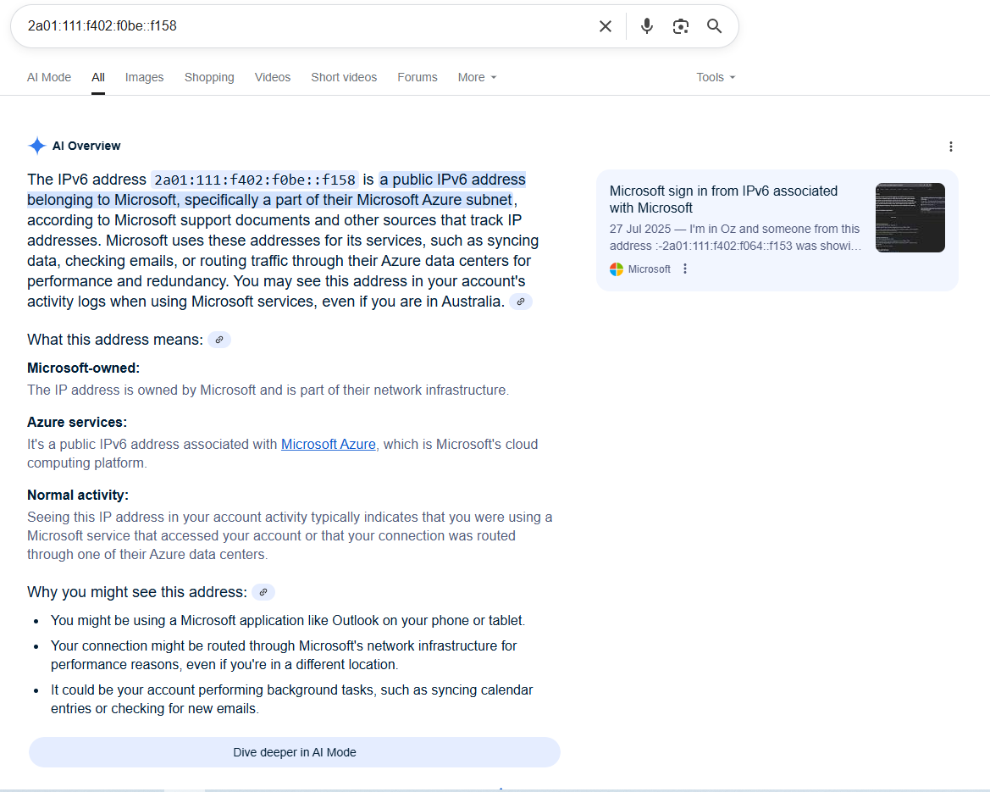
Task: Click the '27 Jul 2025' source snippet text
Action: click(735, 237)
